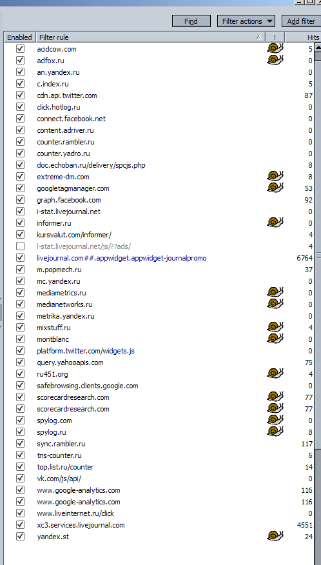Viewport: 321px width, 565px height.
Task: Click the snail icon for informer.ru
Action: pos(275,223)
